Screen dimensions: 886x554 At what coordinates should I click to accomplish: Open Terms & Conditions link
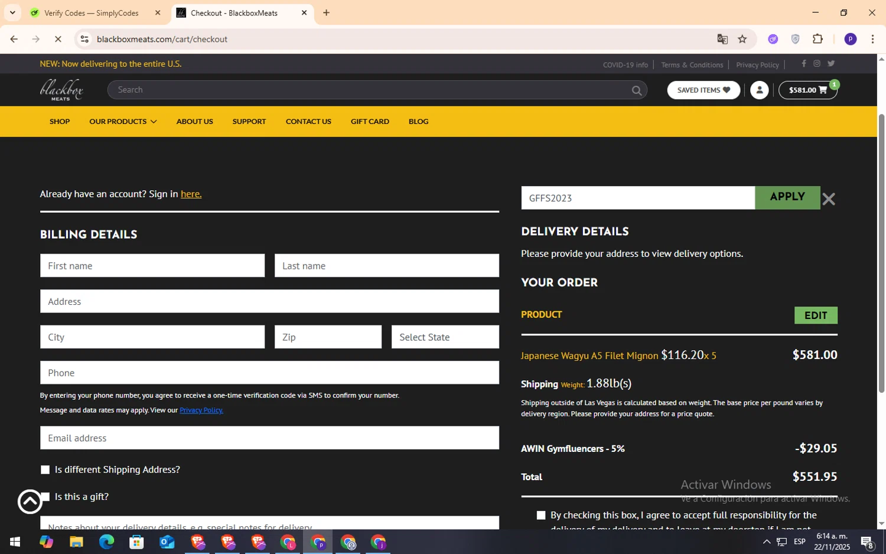[x=692, y=65]
